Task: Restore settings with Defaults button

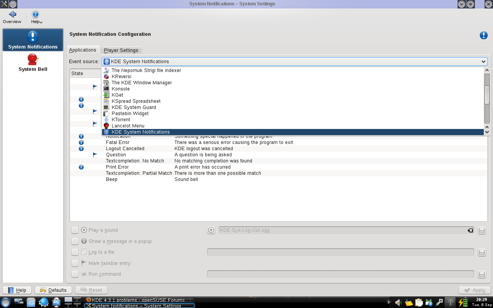Action: click(53, 290)
